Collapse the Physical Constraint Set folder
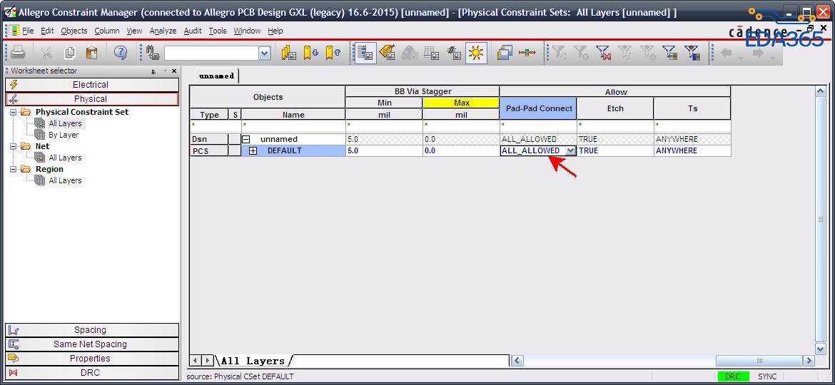Image resolution: width=835 pixels, height=385 pixels. [14, 112]
